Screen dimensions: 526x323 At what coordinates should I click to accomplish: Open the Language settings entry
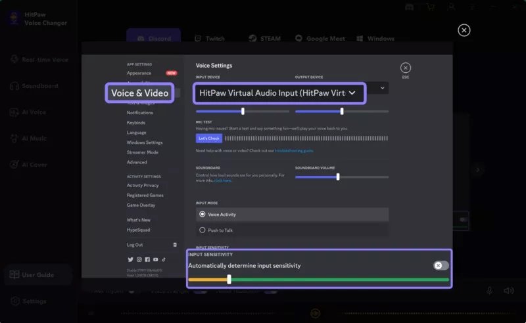(x=136, y=133)
